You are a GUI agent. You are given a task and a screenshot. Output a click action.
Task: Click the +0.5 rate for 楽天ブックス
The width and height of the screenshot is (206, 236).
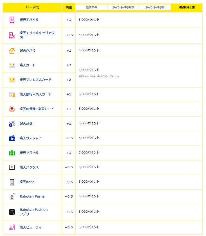pyautogui.click(x=69, y=167)
